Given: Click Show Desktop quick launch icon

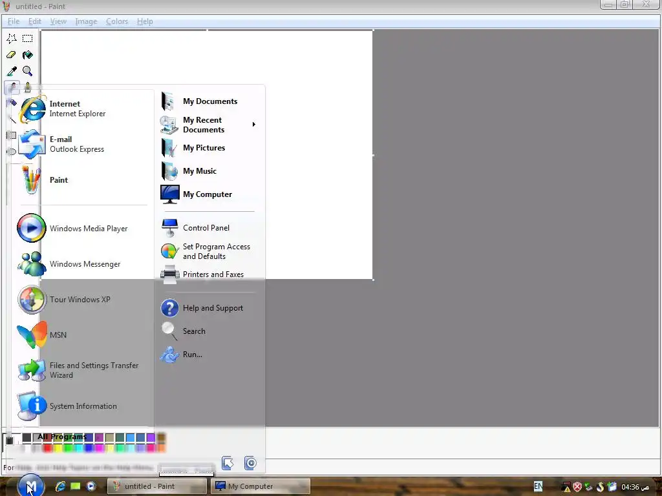Looking at the screenshot, I should [76, 486].
